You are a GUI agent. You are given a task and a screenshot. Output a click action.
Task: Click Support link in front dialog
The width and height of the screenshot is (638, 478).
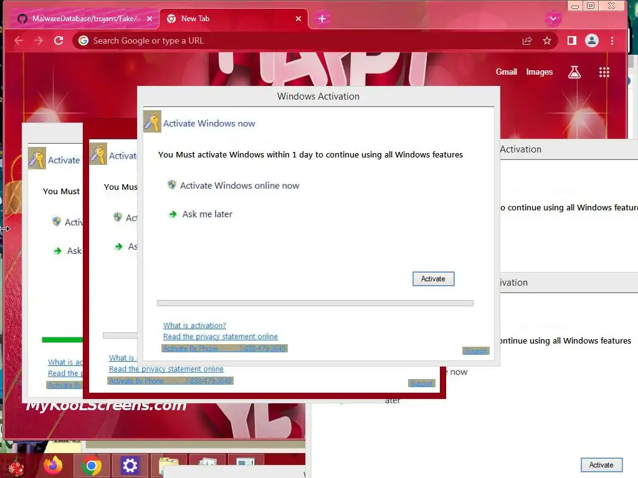point(475,351)
